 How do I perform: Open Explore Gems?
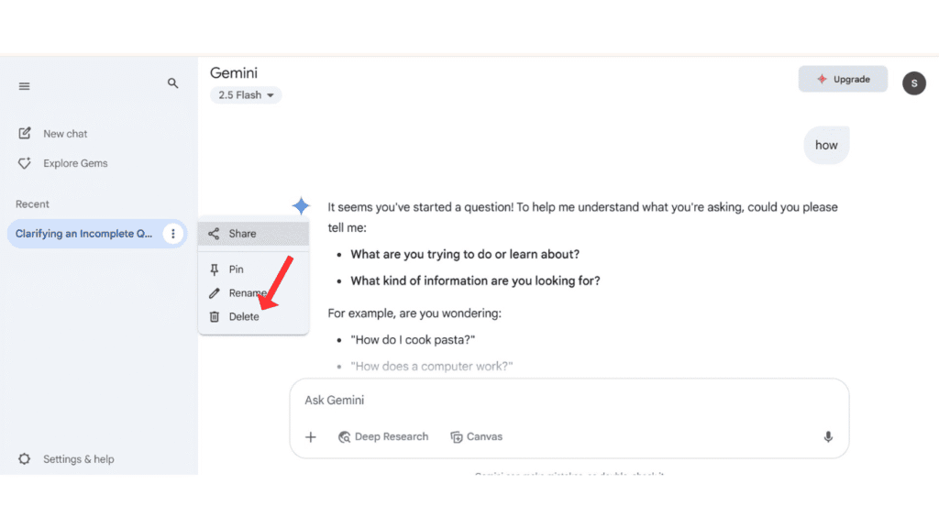tap(74, 163)
